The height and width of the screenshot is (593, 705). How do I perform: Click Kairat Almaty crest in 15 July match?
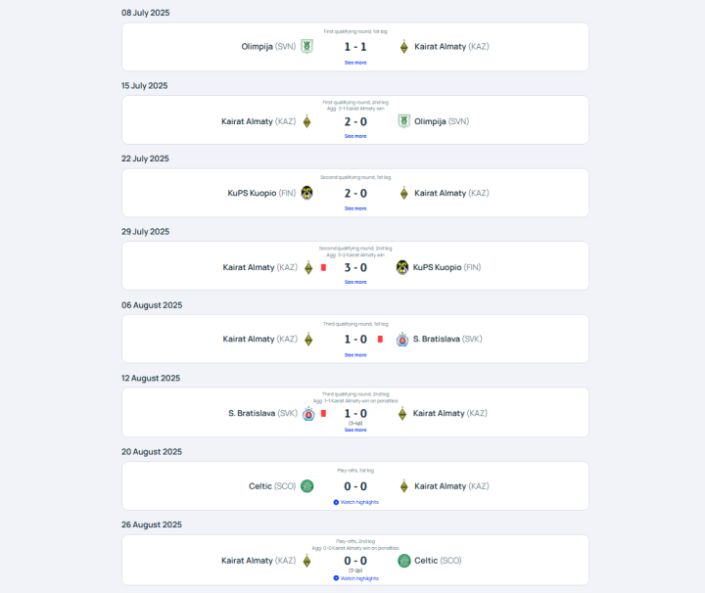point(306,121)
